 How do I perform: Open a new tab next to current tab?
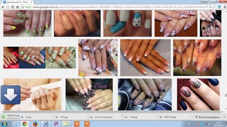(x=37, y=2)
